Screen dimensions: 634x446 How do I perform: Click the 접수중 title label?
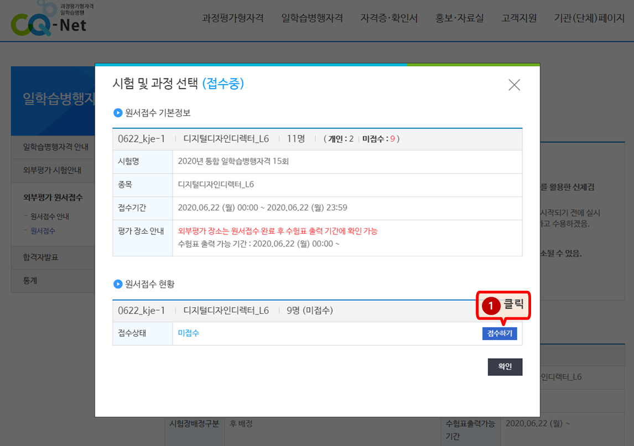click(223, 83)
